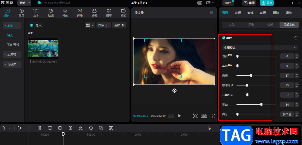The image size is (302, 145).
Task: Click the player hamburger menu icon
Action: tap(211, 13)
